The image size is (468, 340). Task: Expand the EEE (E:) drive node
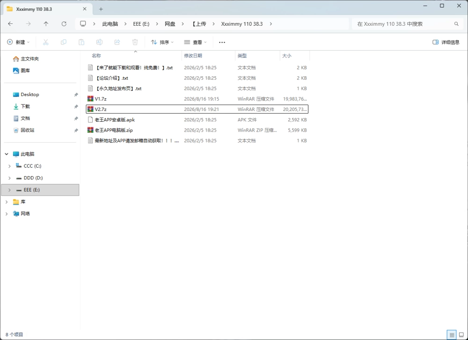(x=9, y=190)
